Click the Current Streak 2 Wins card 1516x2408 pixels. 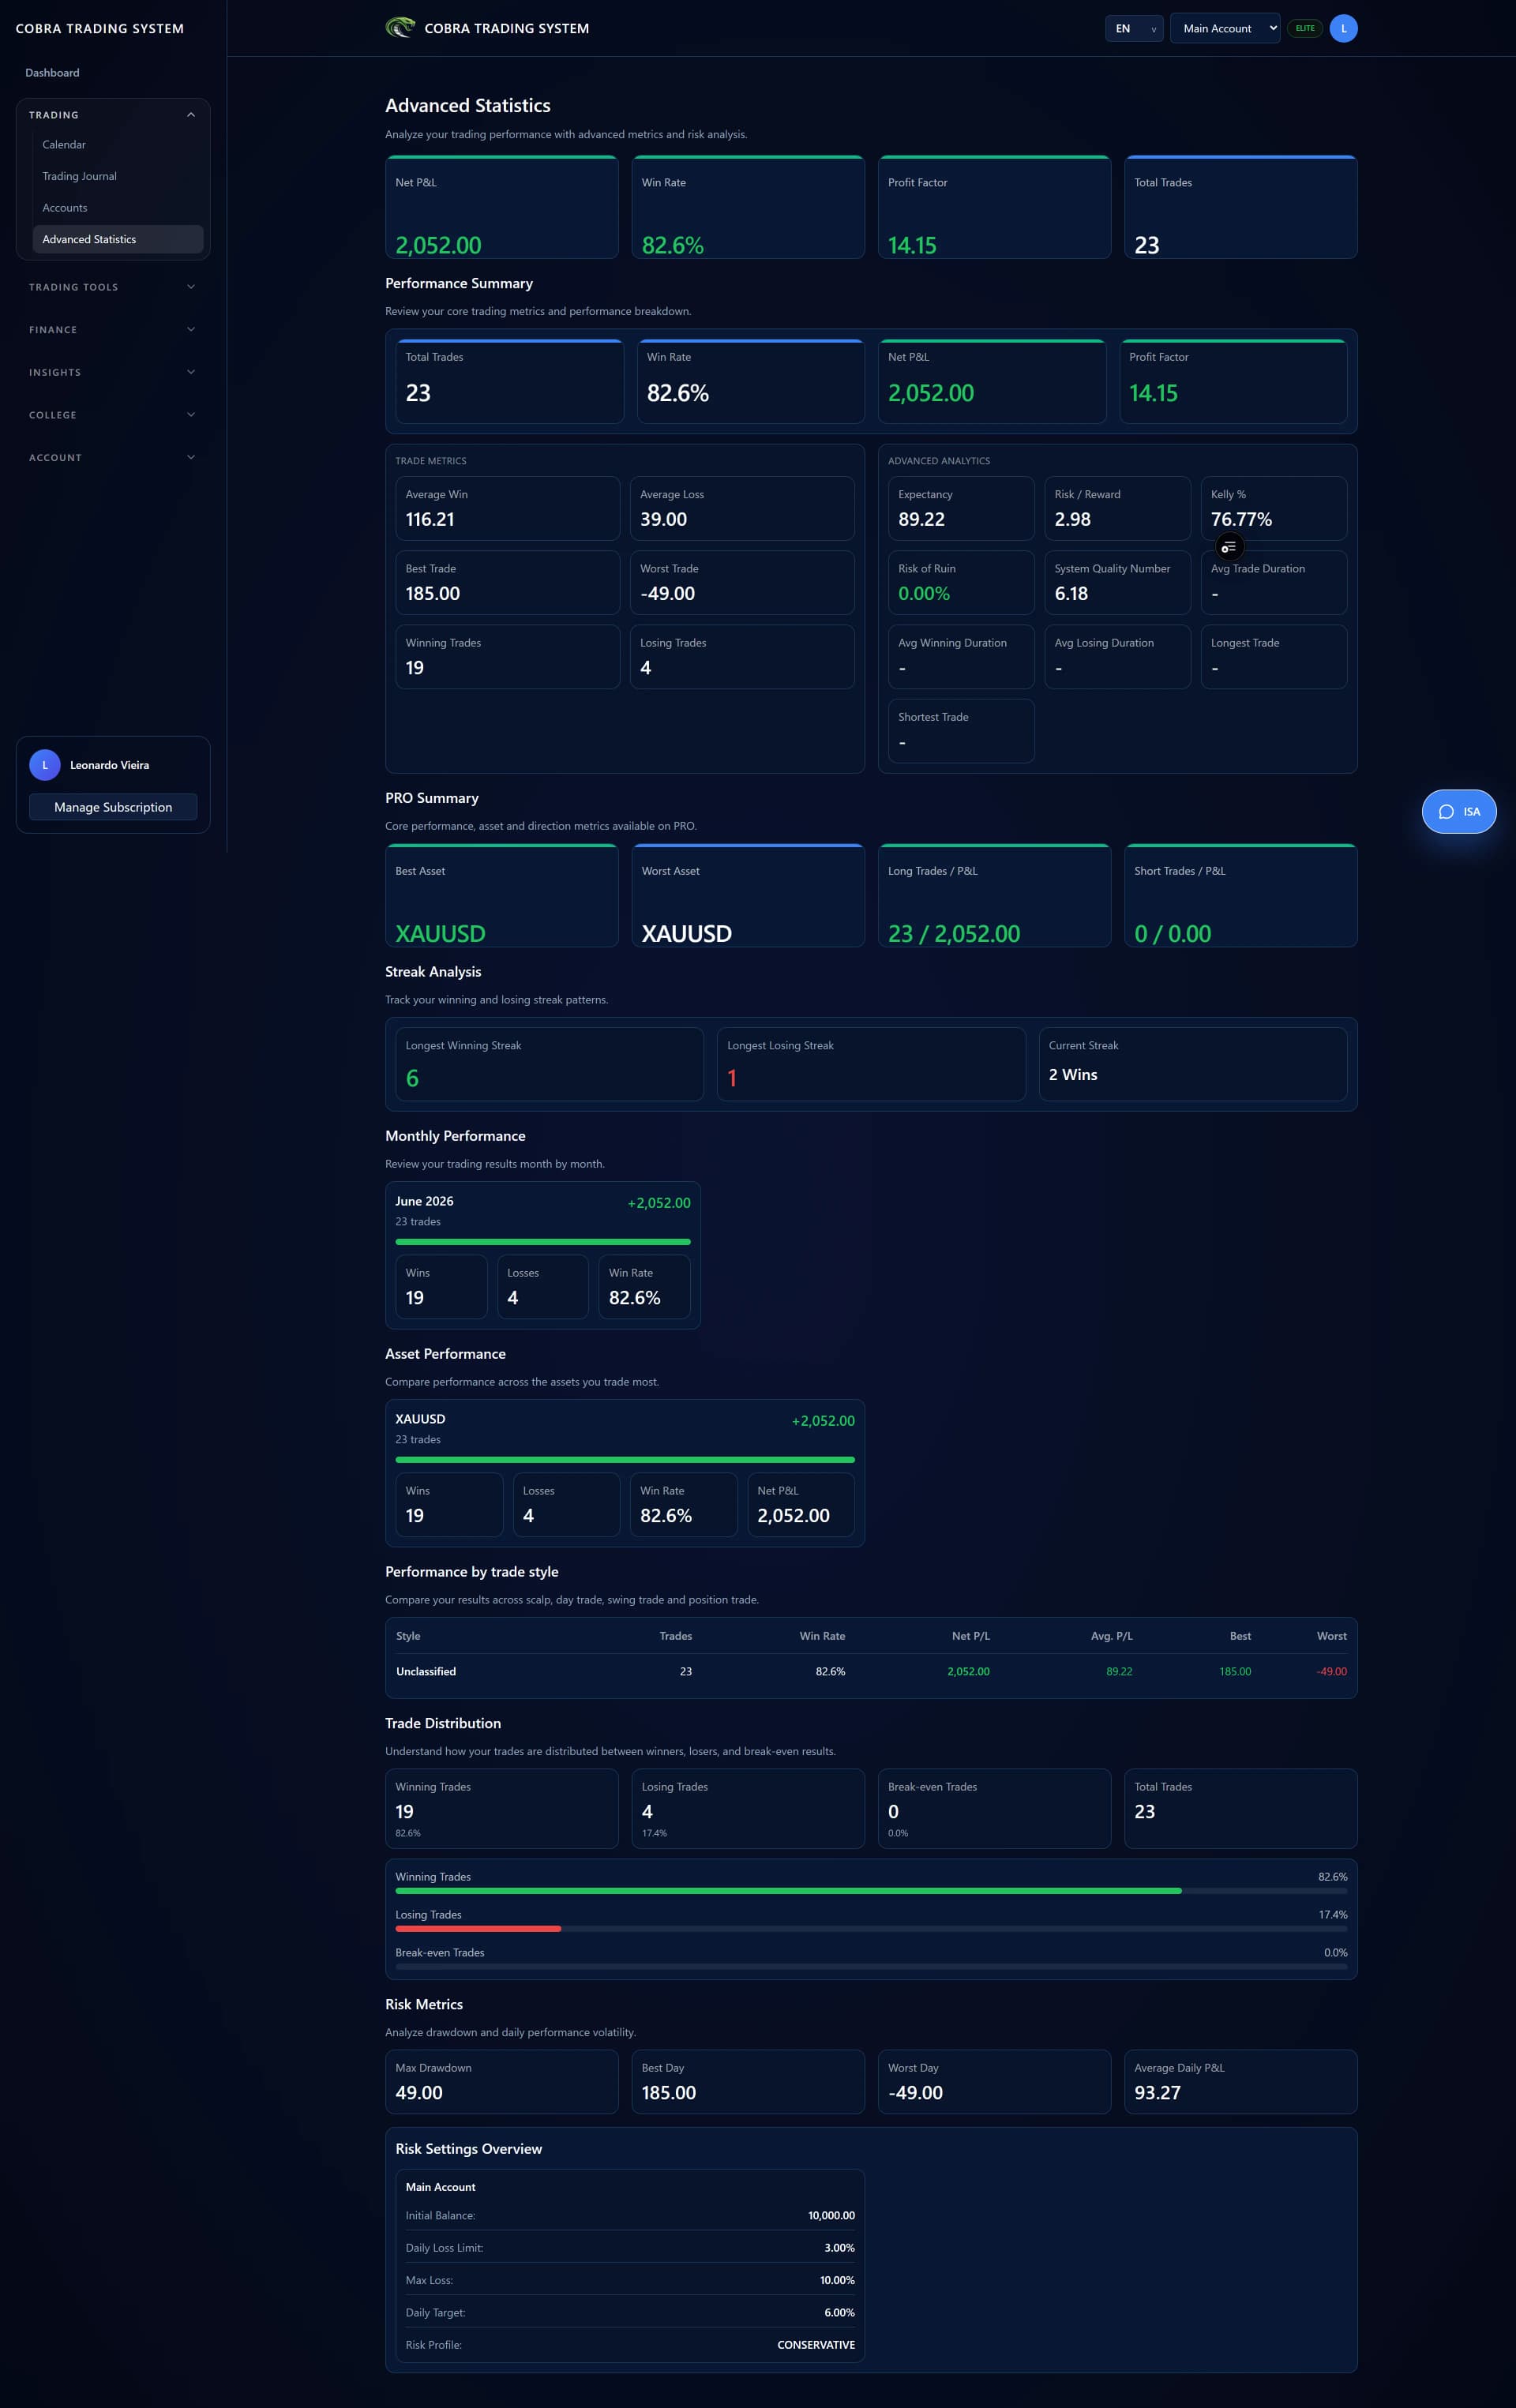(x=1193, y=1064)
